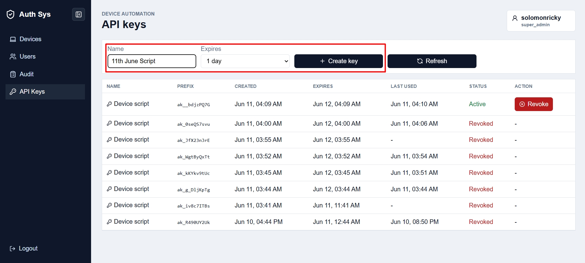Image resolution: width=585 pixels, height=263 pixels.
Task: Select API Keys in the sidebar
Action: coord(45,92)
